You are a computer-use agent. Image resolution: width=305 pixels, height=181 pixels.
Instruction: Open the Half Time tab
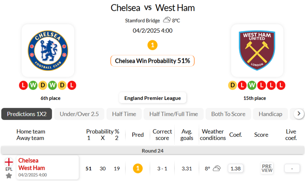[x=124, y=114]
